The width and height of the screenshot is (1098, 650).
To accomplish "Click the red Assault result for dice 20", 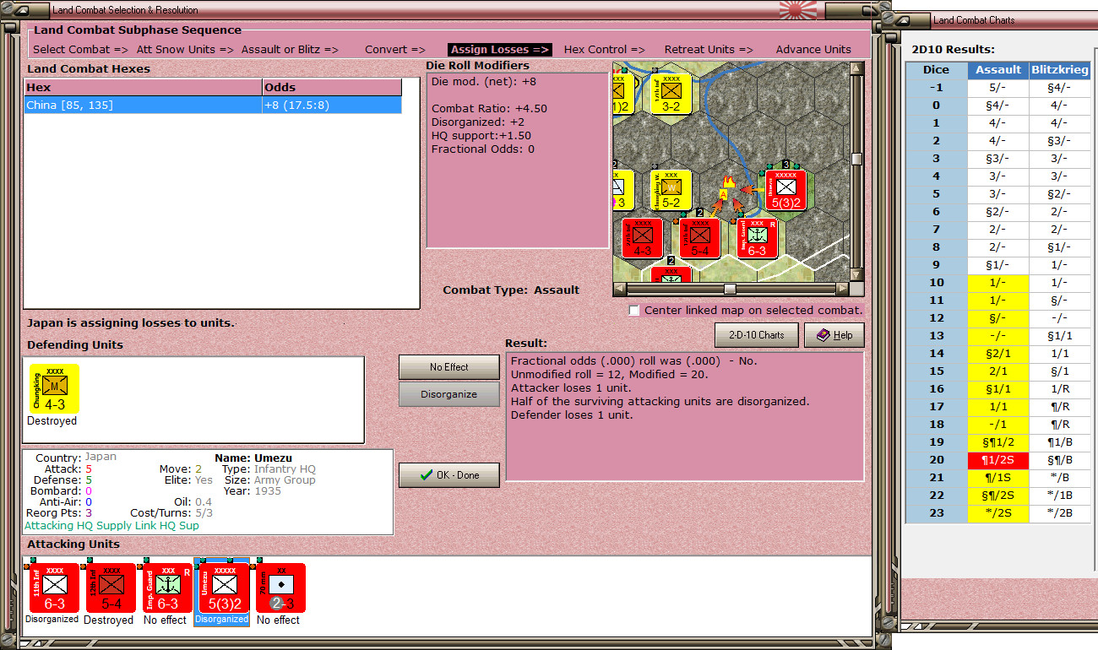I will (x=998, y=460).
